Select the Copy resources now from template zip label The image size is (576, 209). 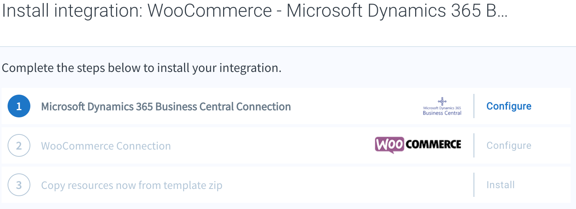point(132,186)
